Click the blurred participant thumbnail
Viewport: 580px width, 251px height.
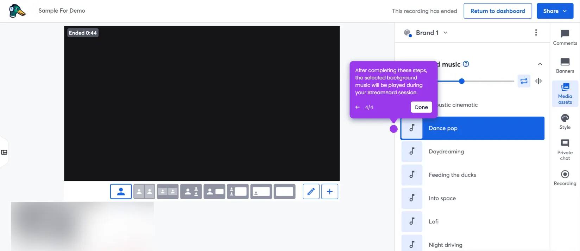tap(82, 226)
